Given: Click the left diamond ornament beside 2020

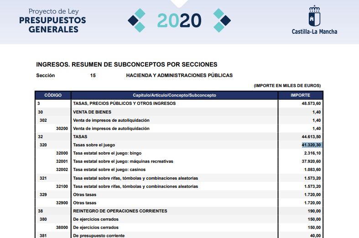Looking at the screenshot, I should click(x=136, y=21).
